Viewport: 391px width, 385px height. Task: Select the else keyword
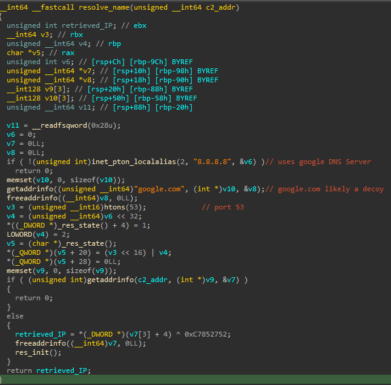[x=15, y=316]
